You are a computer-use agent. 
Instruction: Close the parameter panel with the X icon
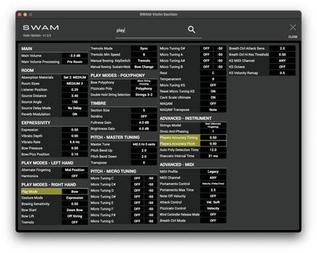(293, 27)
